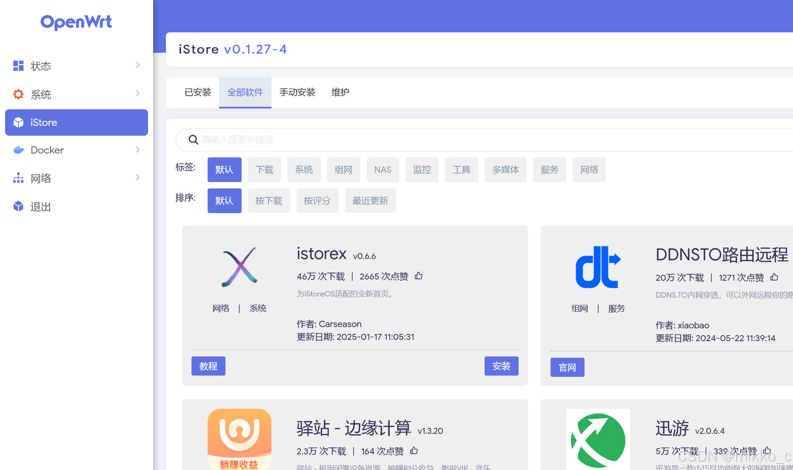793x470 pixels.
Task: Open the Docker sidebar menu
Action: coord(77,150)
